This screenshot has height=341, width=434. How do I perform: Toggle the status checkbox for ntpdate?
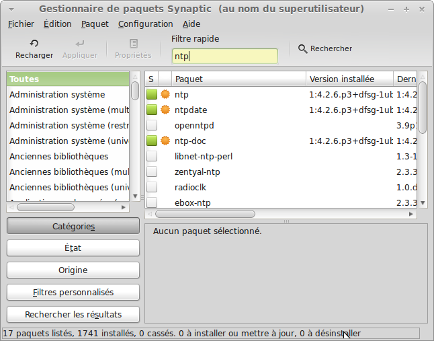[152, 110]
